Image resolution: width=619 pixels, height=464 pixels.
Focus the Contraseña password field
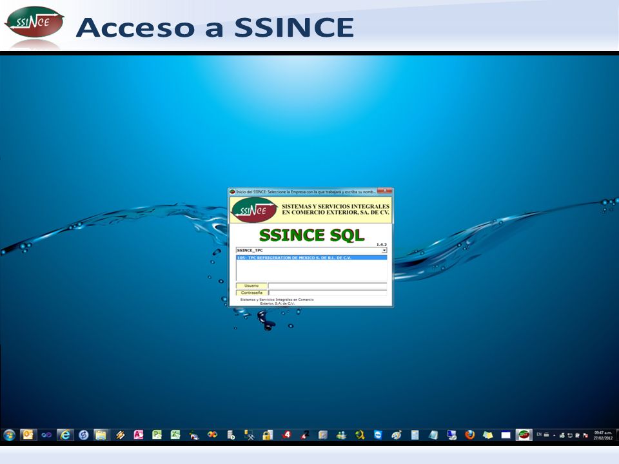(x=328, y=293)
